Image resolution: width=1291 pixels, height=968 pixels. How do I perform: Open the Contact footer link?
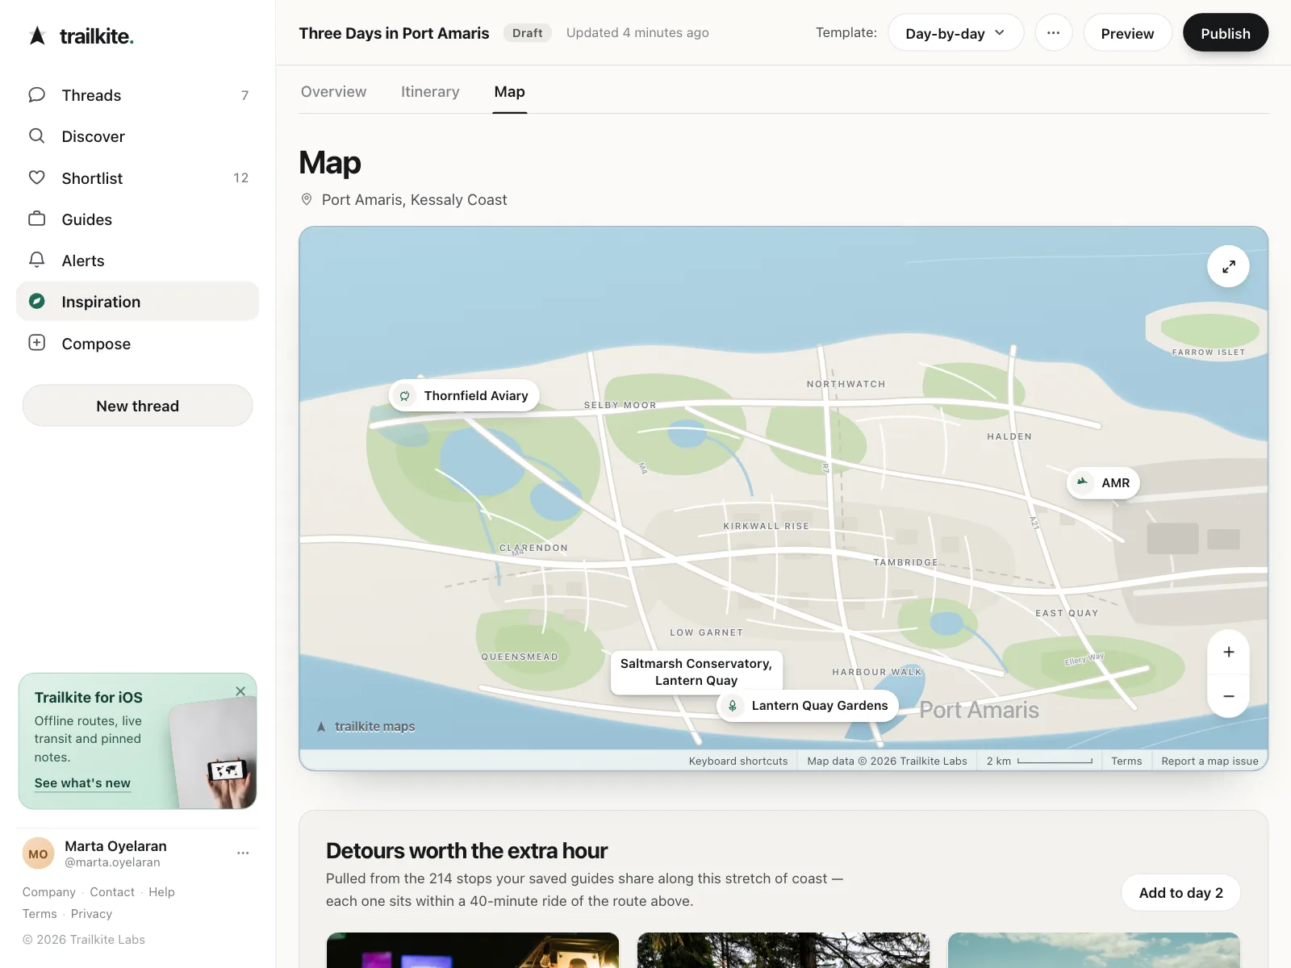tap(112, 892)
